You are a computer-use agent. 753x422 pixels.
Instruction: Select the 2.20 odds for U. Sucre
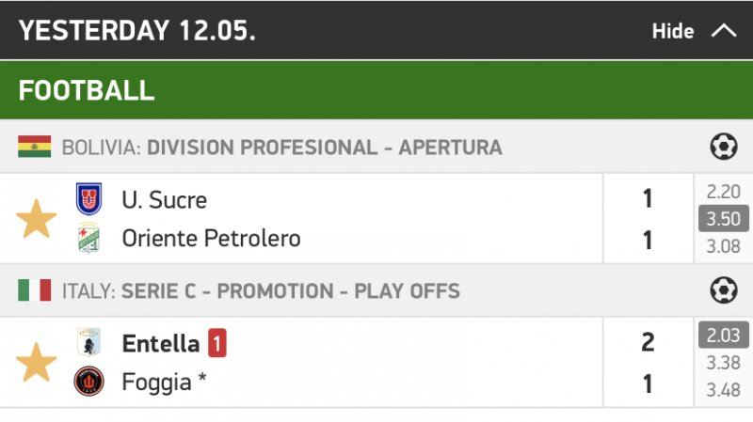click(x=723, y=193)
